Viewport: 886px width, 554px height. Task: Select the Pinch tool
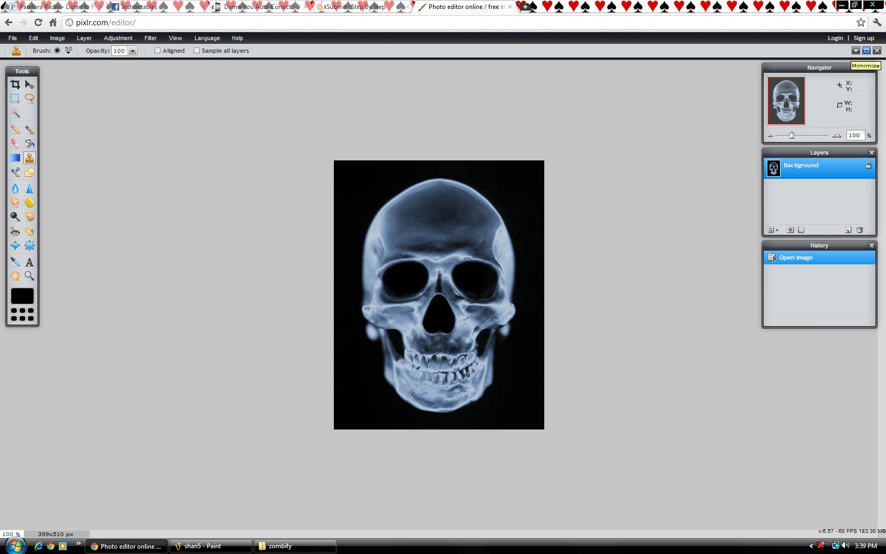click(30, 246)
